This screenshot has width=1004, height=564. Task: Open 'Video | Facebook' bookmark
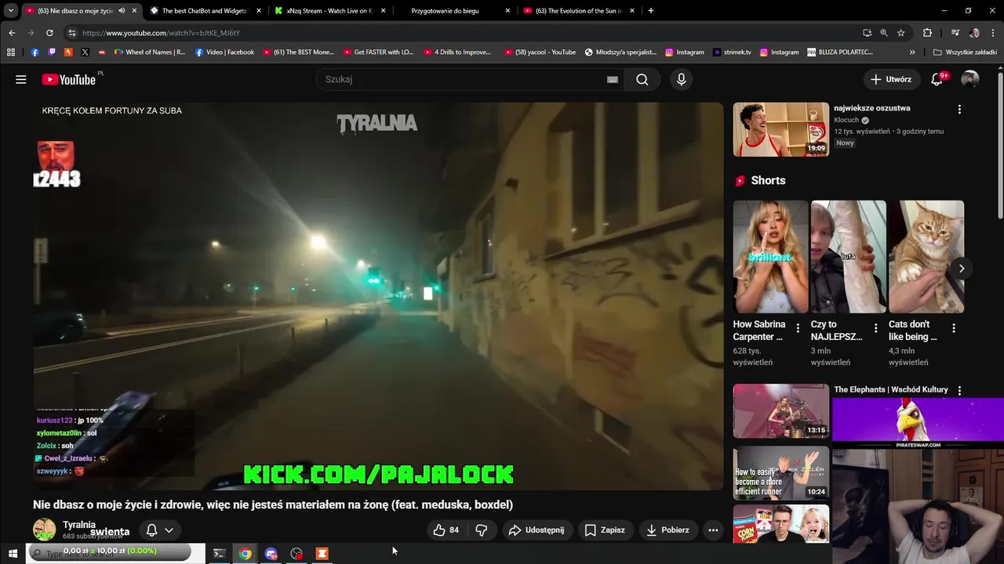click(224, 52)
